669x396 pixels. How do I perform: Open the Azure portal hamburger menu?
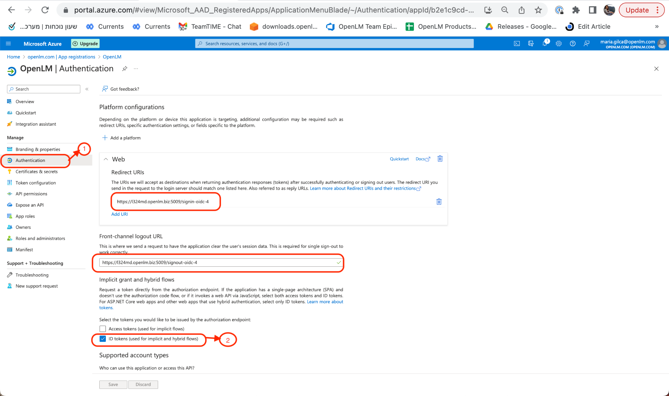(8, 43)
